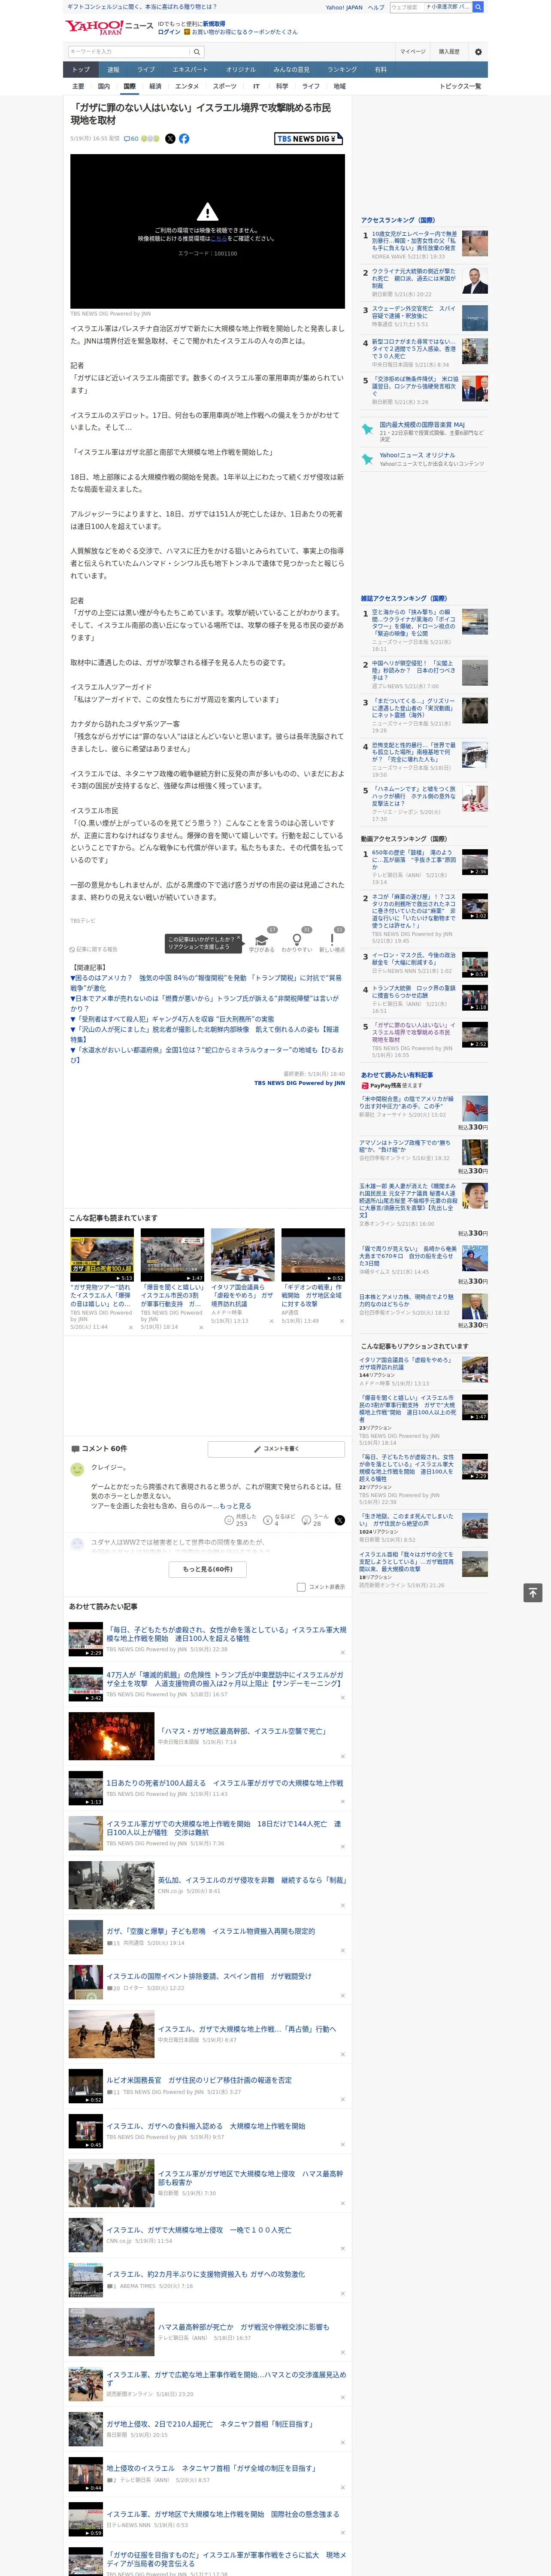Open the エキスパート tab
This screenshot has width=551, height=2576.
(190, 69)
